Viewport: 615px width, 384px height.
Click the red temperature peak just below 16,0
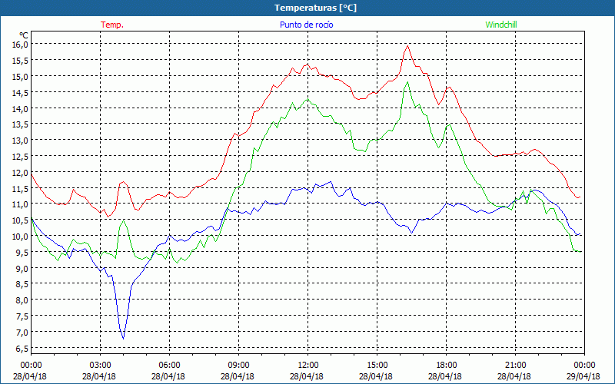tap(408, 46)
